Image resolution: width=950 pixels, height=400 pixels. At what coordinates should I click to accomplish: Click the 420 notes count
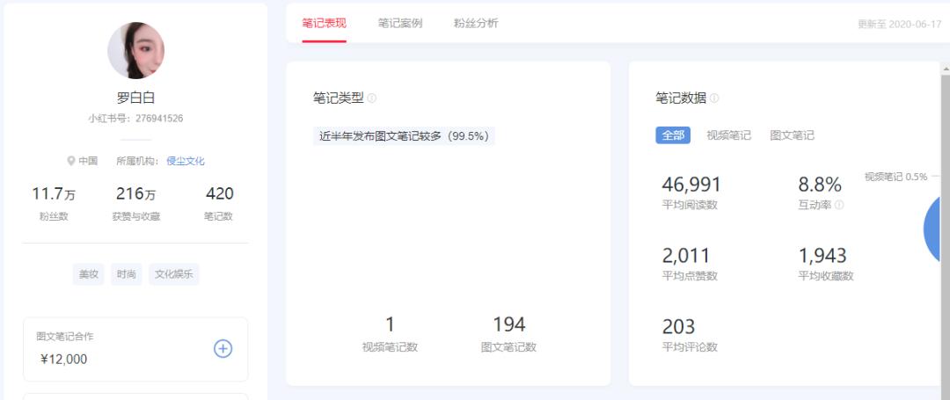[219, 193]
